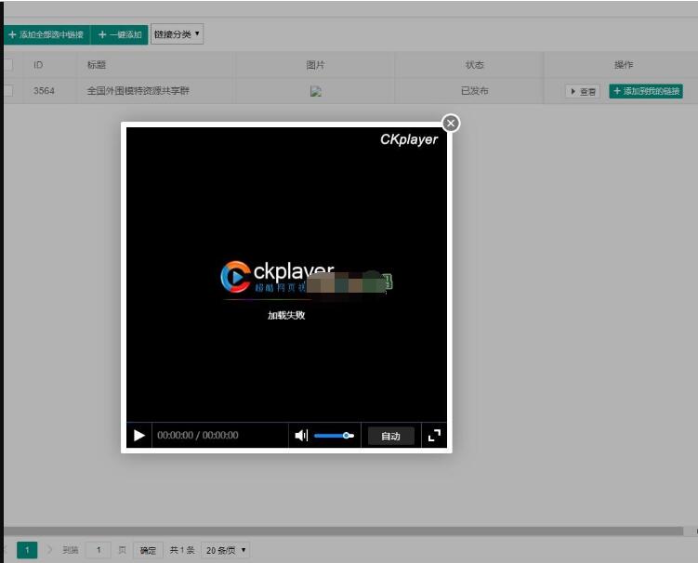The width and height of the screenshot is (698, 563).
Task: Click the 共 1 条 total count text
Action: (x=182, y=550)
